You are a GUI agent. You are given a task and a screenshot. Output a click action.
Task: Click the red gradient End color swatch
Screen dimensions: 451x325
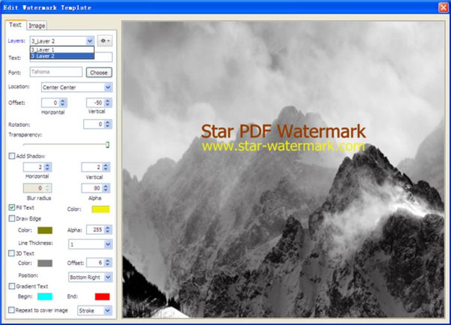pyautogui.click(x=102, y=297)
